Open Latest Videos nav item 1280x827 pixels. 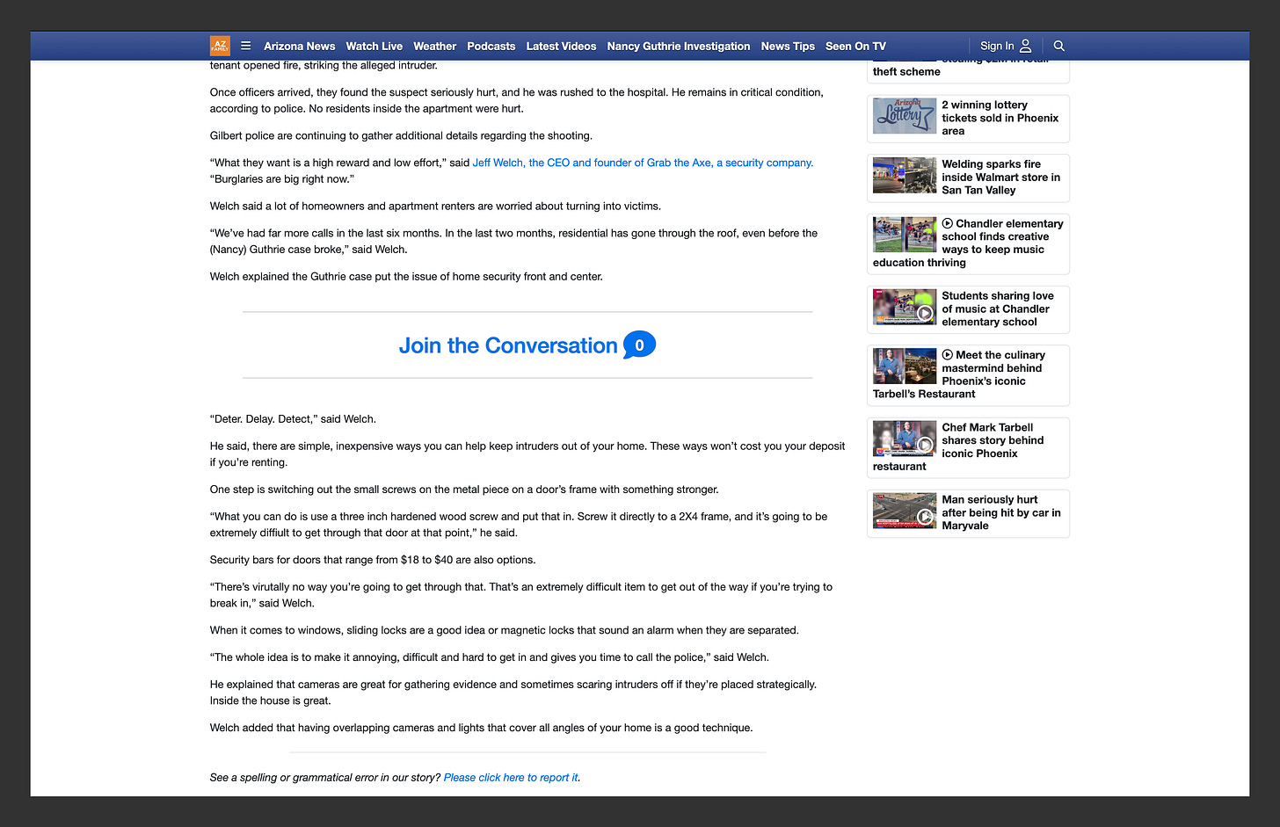pos(561,47)
